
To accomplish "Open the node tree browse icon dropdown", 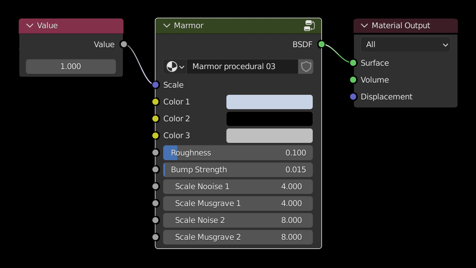I will coord(176,67).
